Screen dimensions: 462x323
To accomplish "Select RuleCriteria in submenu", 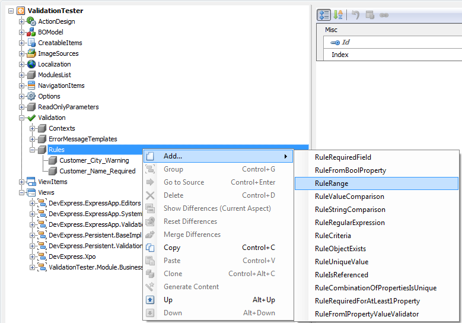I will click(x=377, y=235).
